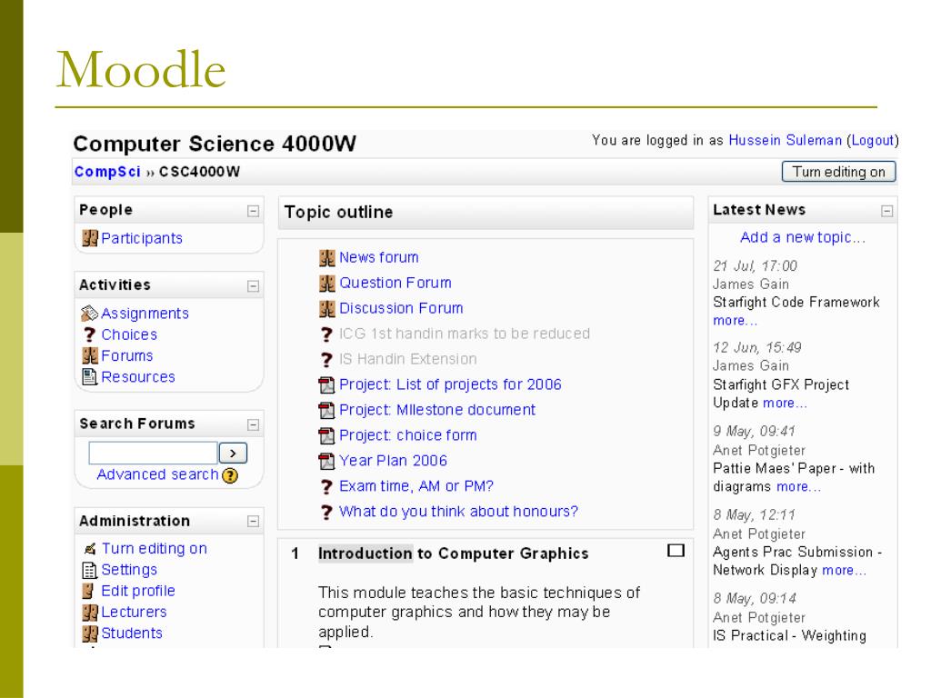Click the Logout link
931x698 pixels.
tap(872, 141)
